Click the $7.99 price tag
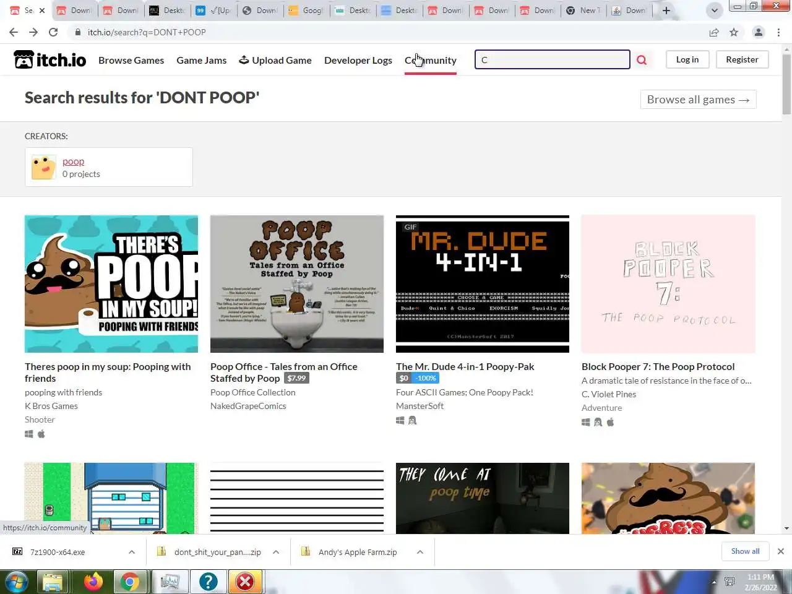792x594 pixels. coord(296,378)
